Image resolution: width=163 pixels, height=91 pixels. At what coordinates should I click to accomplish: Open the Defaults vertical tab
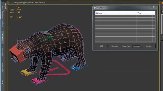6,7
